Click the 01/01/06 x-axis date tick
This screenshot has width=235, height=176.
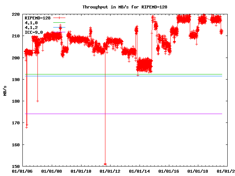23,171
